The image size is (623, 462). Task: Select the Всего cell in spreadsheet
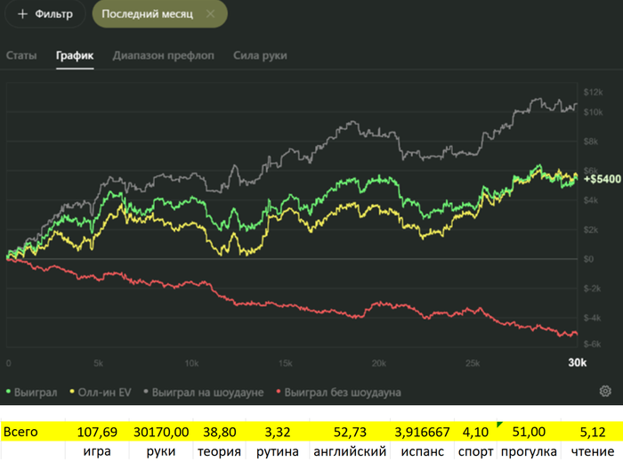click(x=33, y=432)
